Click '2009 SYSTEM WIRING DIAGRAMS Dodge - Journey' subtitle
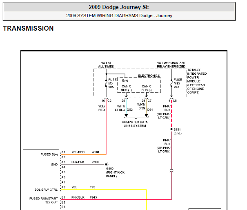Image resolution: width=247 pixels, height=210 pixels. [119, 16]
